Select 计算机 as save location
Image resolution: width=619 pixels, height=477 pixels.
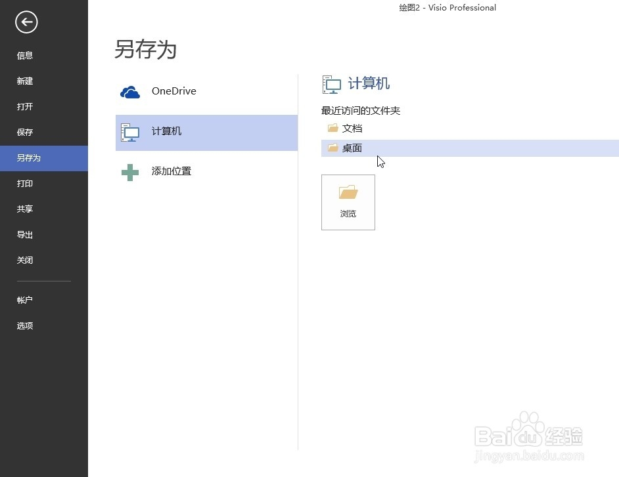point(206,133)
